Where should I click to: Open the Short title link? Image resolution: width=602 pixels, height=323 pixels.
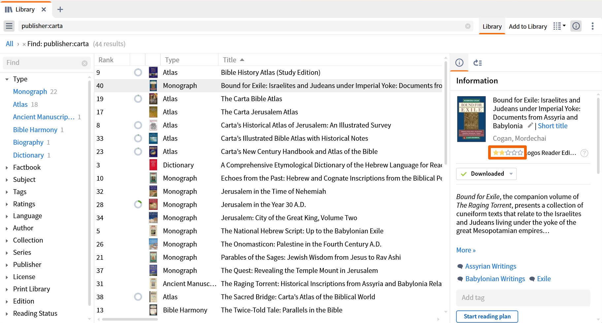tap(552, 126)
